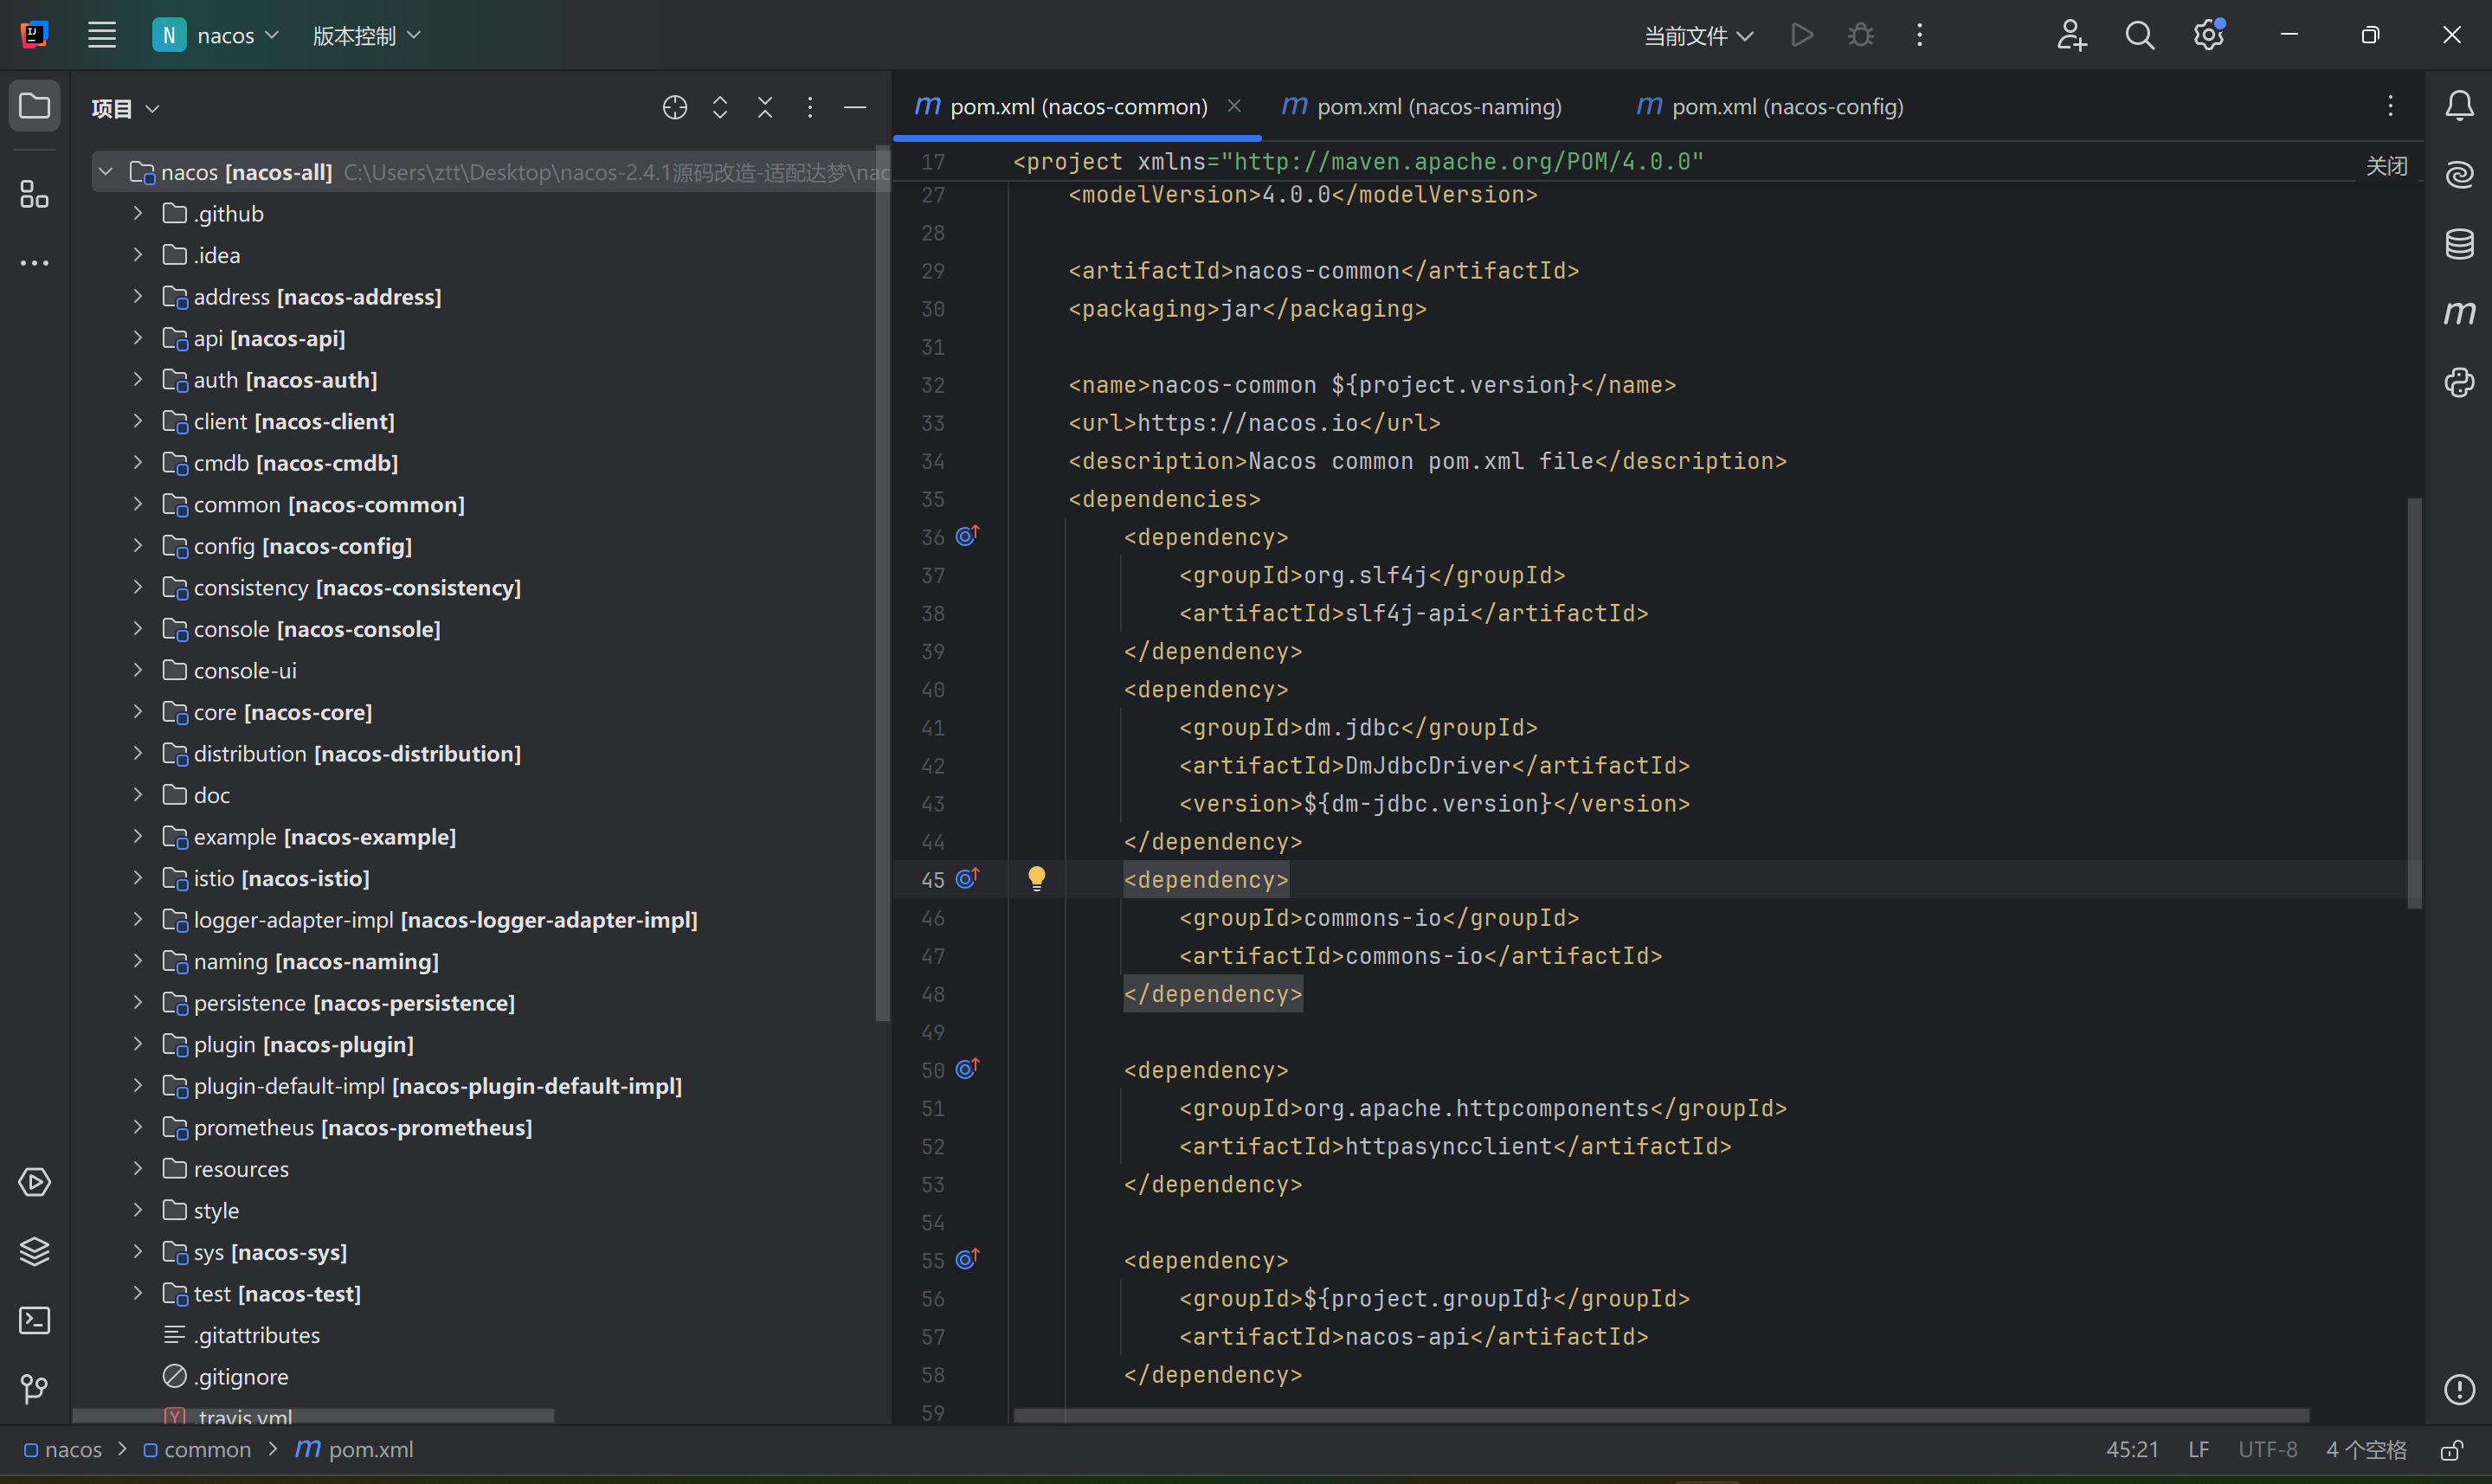Open the Structure tool window
The height and width of the screenshot is (1484, 2492).
35,194
